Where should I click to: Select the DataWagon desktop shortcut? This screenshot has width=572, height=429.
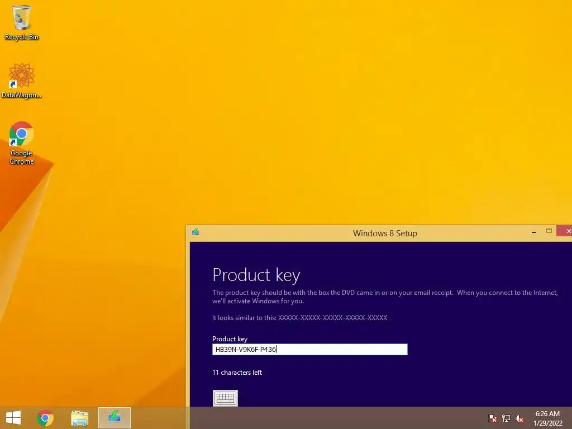(22, 80)
